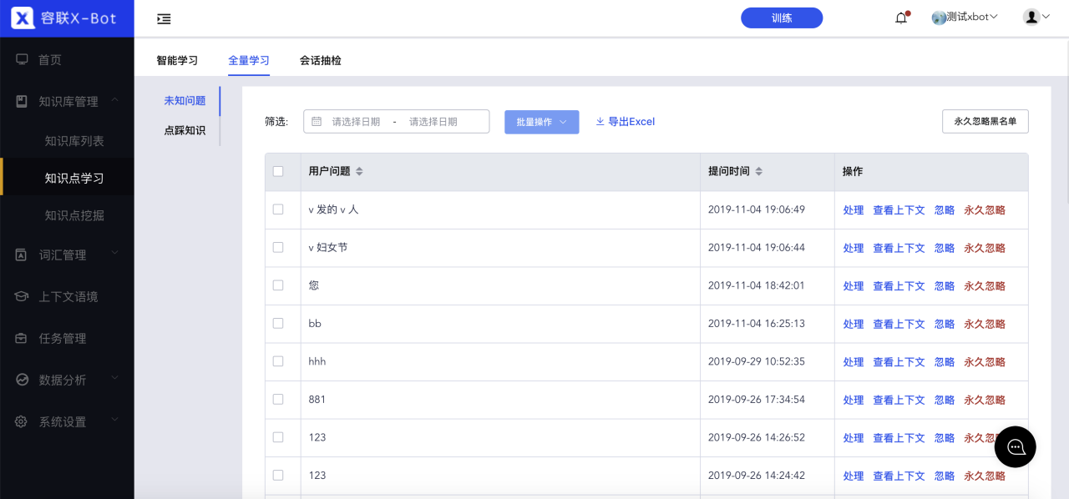
Task: Open 知识点学习 in sidebar
Action: pos(74,178)
